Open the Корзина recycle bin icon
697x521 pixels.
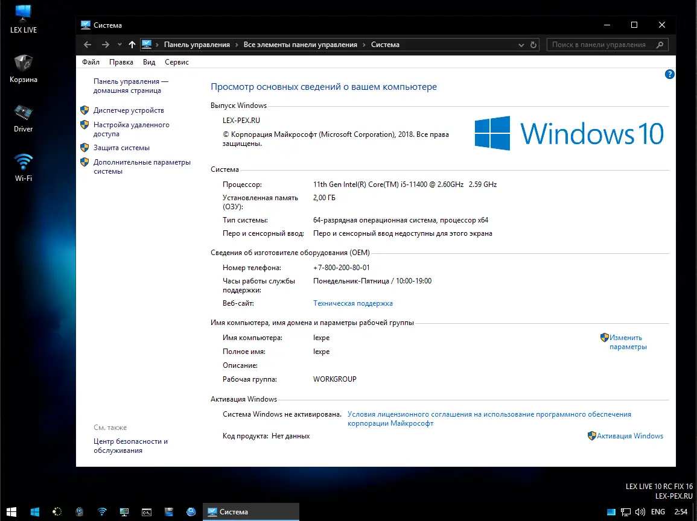point(23,69)
